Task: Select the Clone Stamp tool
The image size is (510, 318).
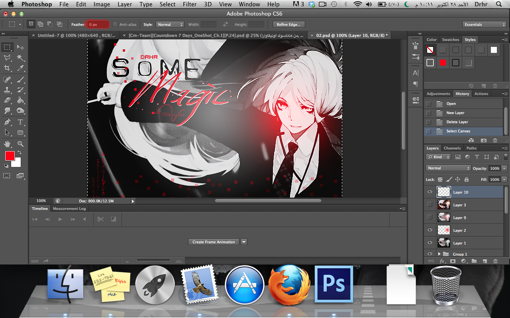Action: click(x=7, y=90)
